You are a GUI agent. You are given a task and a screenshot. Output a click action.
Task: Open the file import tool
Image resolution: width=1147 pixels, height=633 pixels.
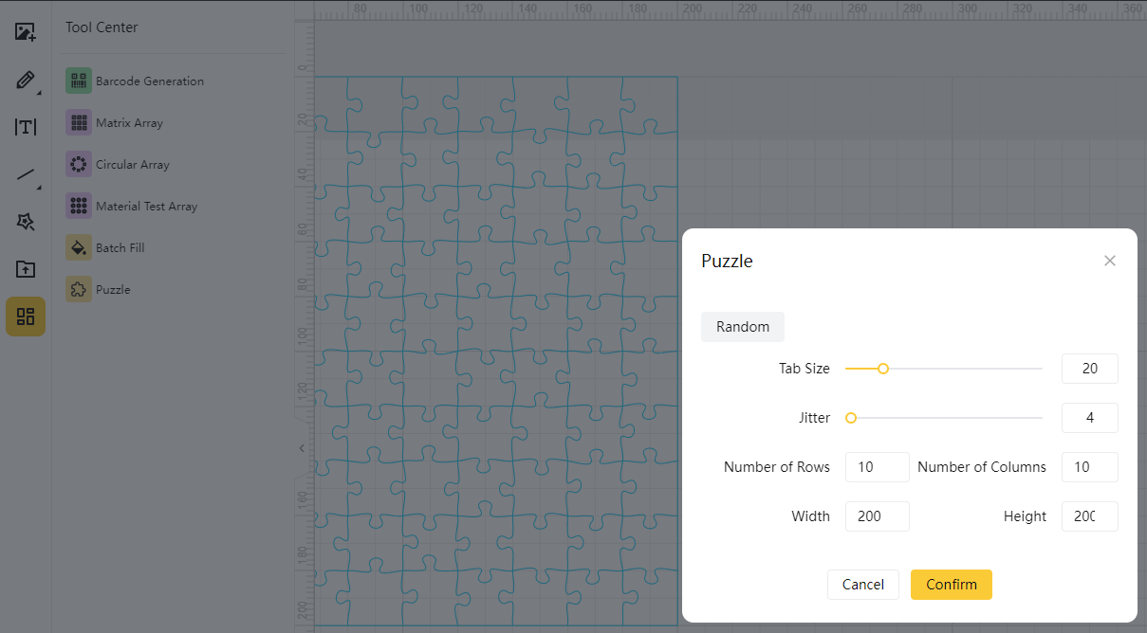point(26,269)
